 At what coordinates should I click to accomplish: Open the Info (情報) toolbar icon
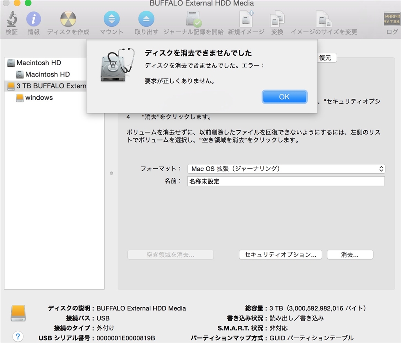pyautogui.click(x=34, y=20)
